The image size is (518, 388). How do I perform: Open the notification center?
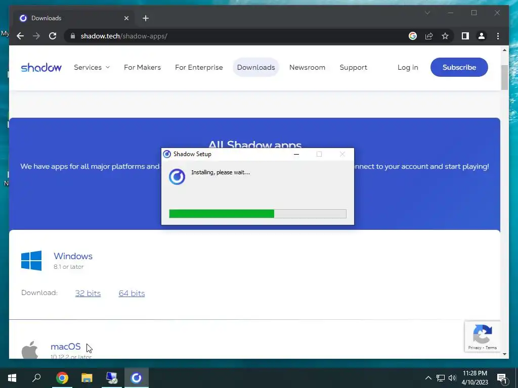pos(502,378)
